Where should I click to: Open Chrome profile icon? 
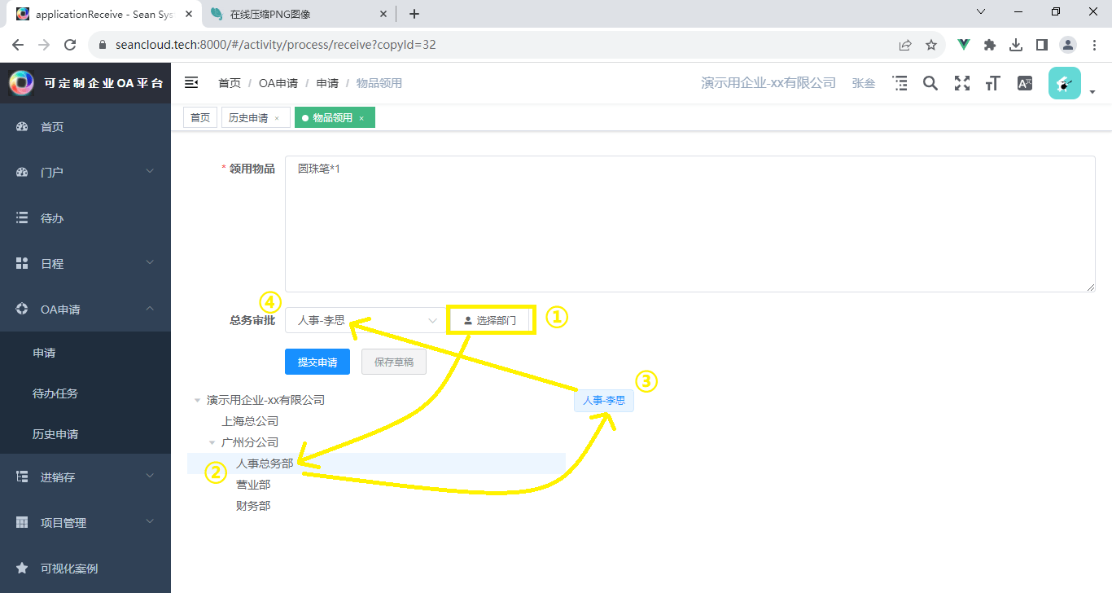pyautogui.click(x=1068, y=45)
